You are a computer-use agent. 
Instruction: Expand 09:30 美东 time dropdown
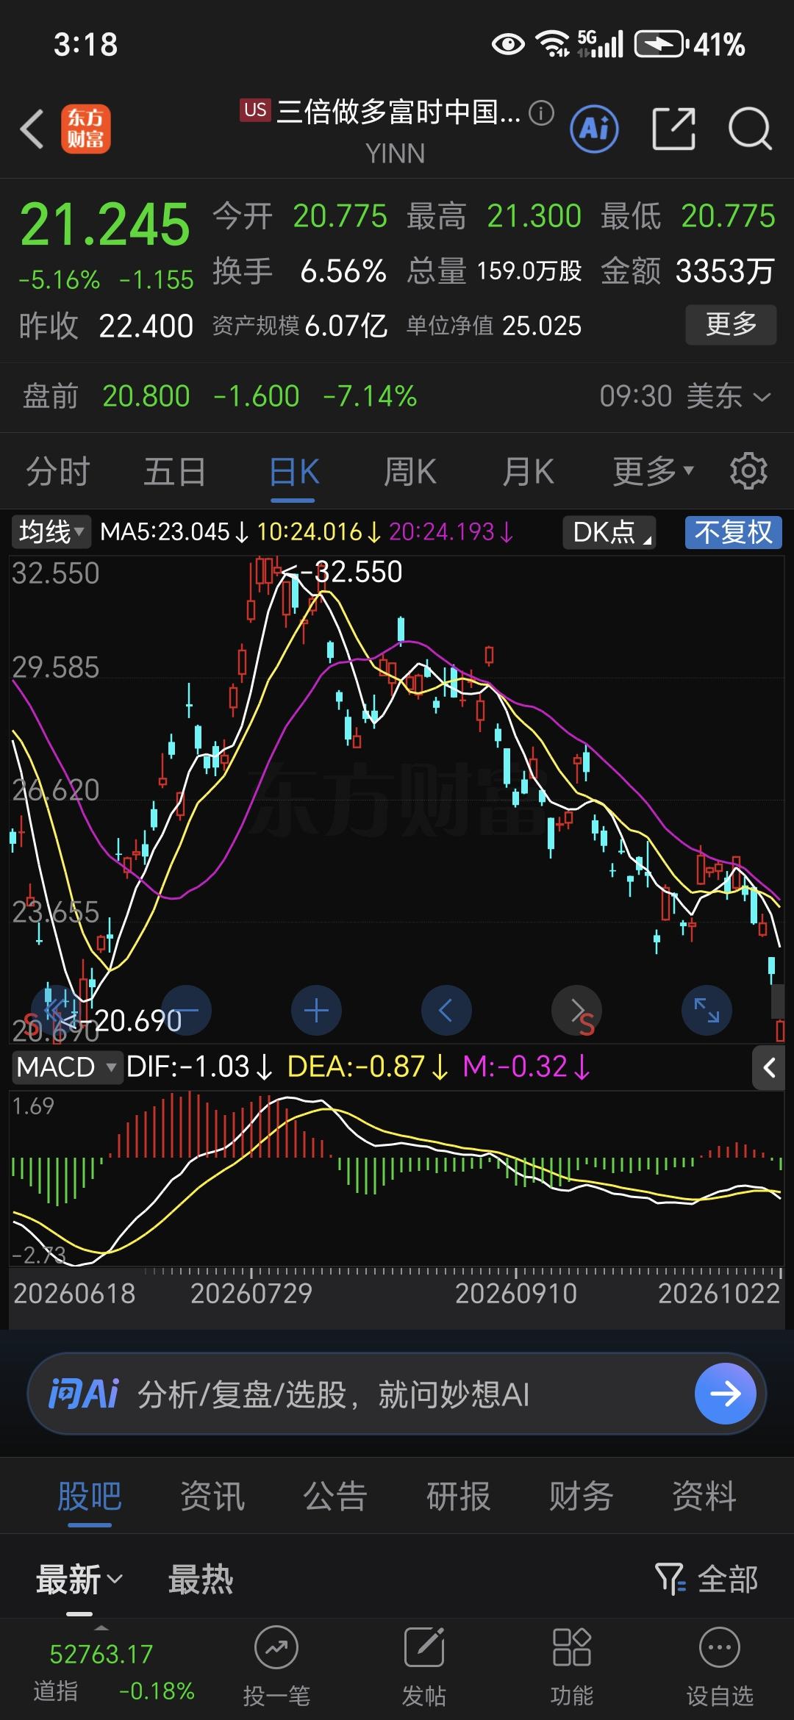[x=685, y=396]
